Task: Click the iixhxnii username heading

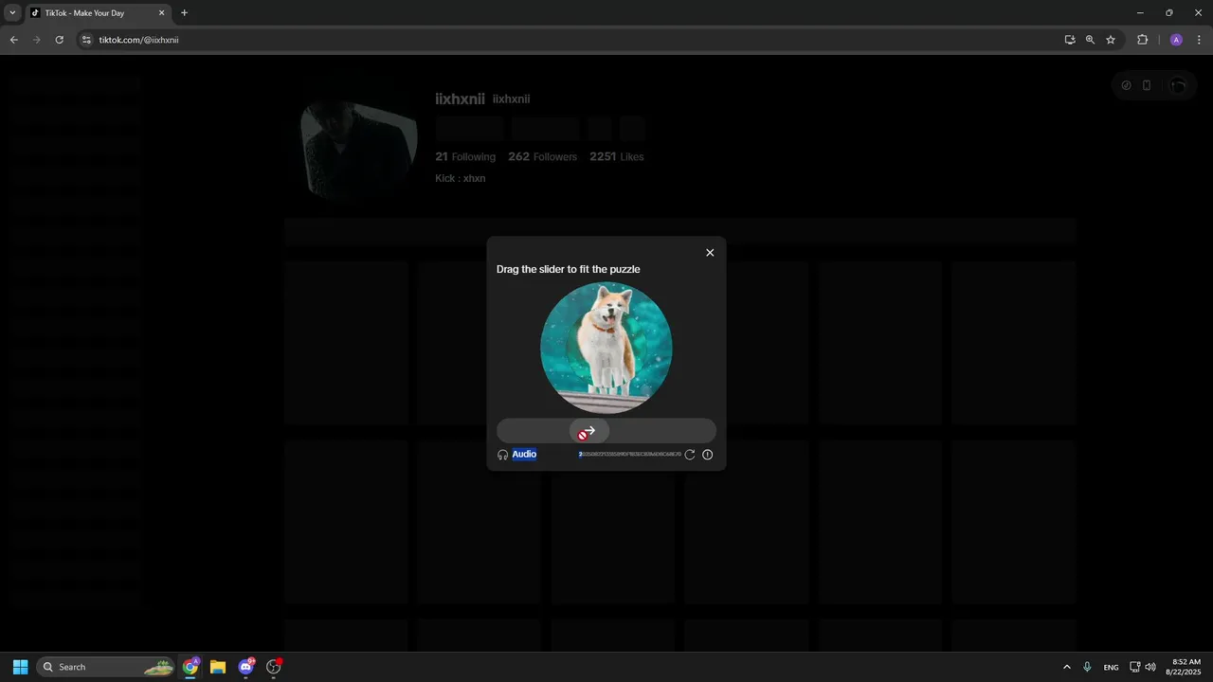Action: click(x=460, y=99)
